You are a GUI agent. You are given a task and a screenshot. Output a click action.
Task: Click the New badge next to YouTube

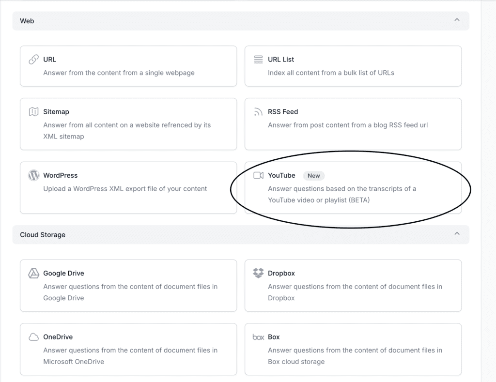[x=313, y=176]
